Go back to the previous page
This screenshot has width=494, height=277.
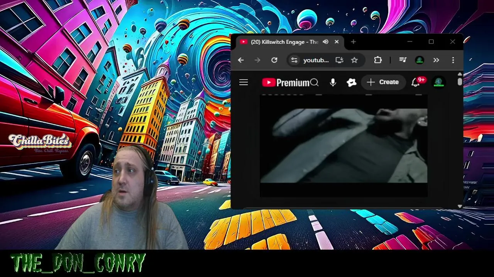(x=241, y=60)
